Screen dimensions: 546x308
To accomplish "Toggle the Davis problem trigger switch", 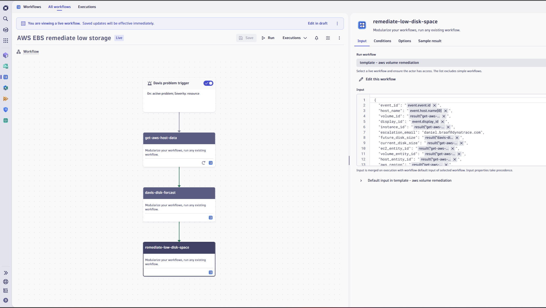I will [208, 83].
